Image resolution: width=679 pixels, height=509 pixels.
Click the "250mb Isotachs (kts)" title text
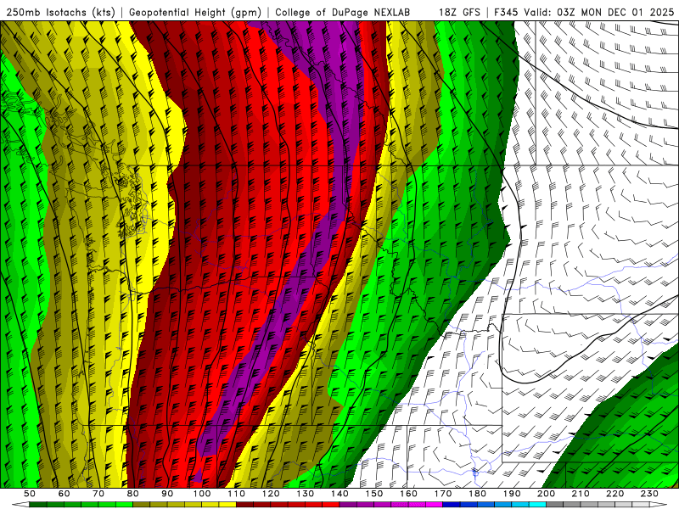point(60,12)
